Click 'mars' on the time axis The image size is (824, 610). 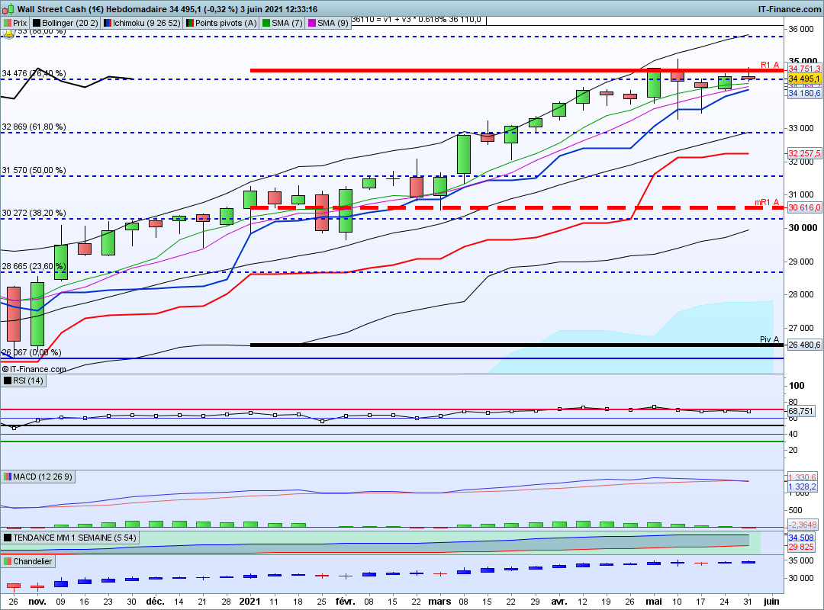pos(440,602)
